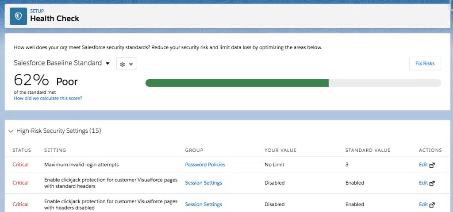Click the Health Check shield icon
This screenshot has height=212, width=453.
click(x=18, y=16)
